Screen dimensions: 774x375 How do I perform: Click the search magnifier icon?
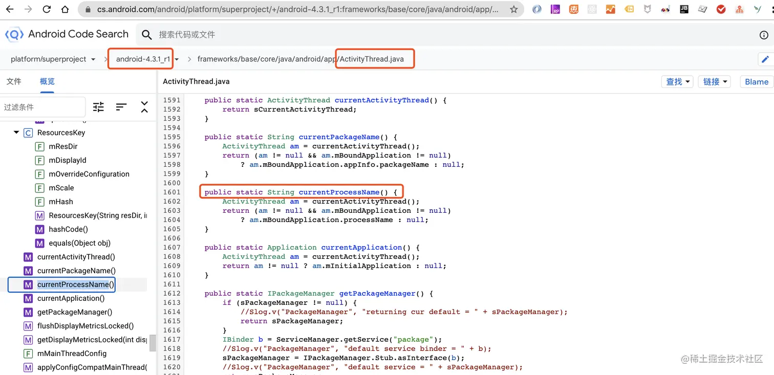pos(147,34)
